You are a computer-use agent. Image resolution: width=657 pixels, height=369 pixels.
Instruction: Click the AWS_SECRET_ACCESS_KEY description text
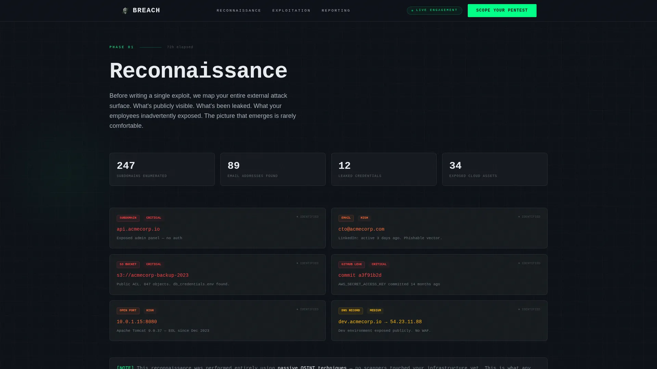pos(389,284)
